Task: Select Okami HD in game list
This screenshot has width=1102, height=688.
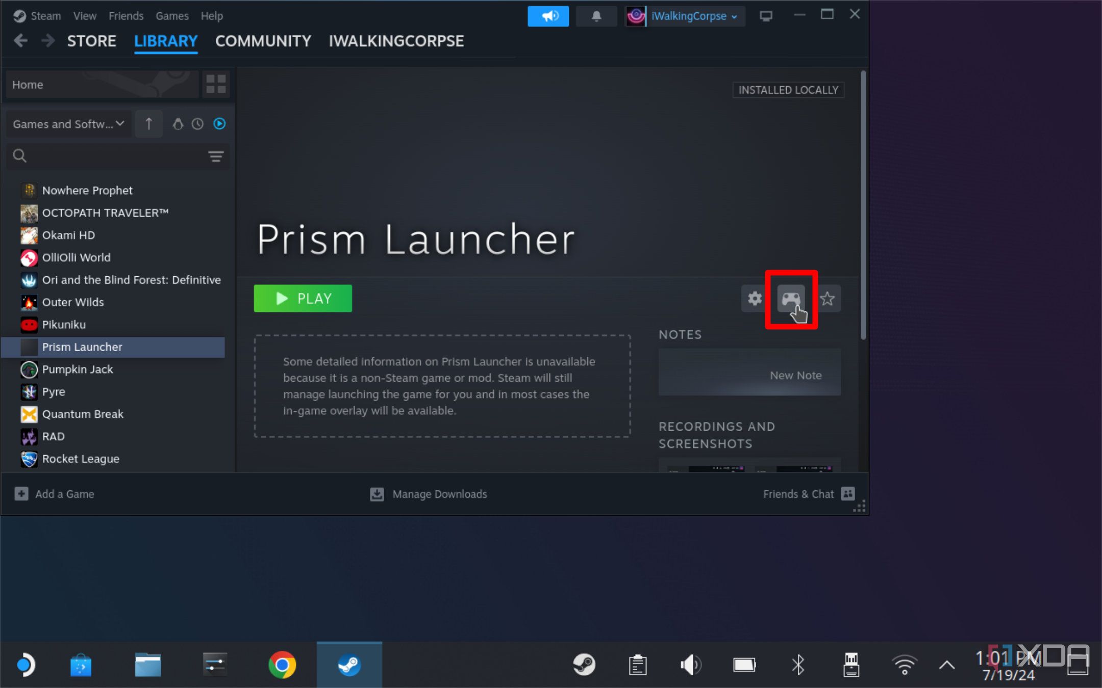Action: tap(113, 235)
